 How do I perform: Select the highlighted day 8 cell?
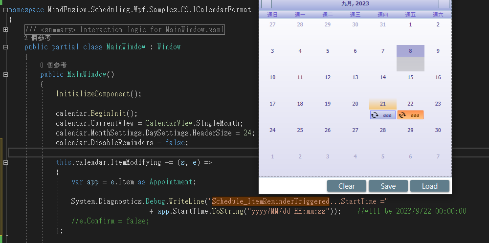tap(410, 51)
